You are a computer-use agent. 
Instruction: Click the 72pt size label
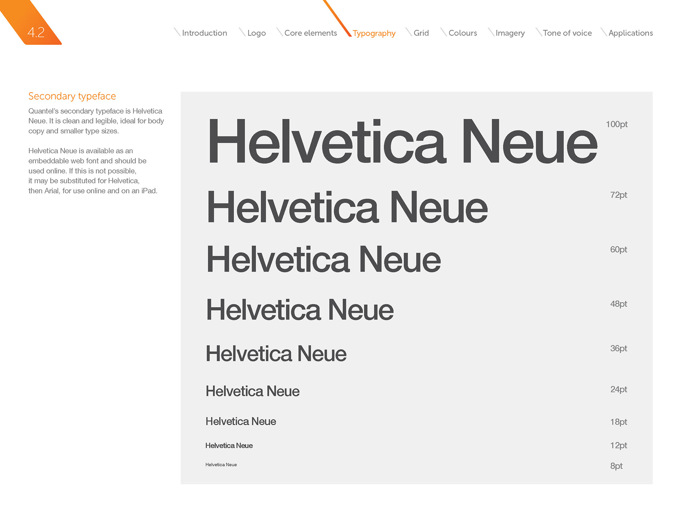point(619,195)
